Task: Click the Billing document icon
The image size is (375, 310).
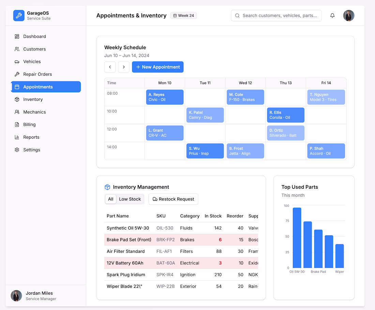Action: pos(17,125)
